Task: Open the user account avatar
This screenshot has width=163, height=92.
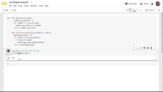Action: (158, 4)
